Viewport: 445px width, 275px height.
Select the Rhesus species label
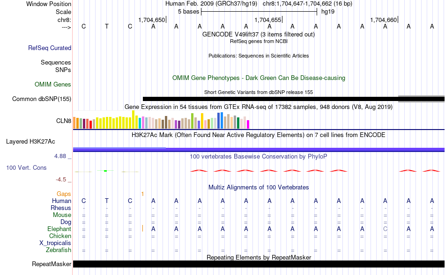pyautogui.click(x=61, y=208)
